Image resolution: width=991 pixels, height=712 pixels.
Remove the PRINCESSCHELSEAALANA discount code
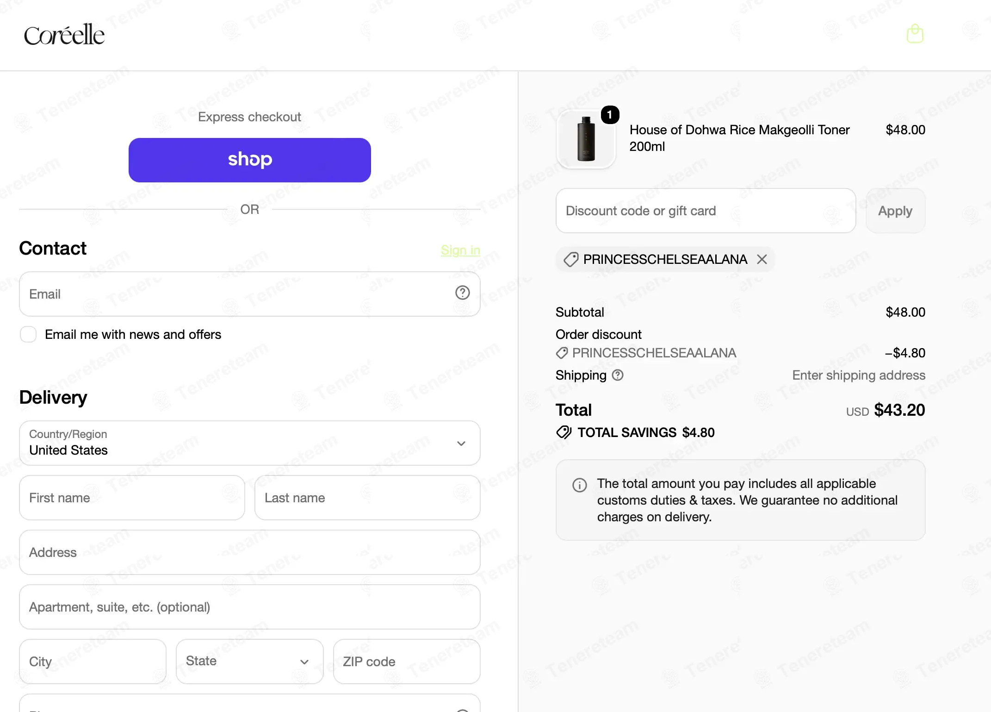point(762,259)
